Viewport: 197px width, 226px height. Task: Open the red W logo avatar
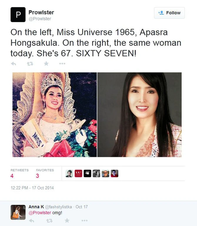pos(79,173)
